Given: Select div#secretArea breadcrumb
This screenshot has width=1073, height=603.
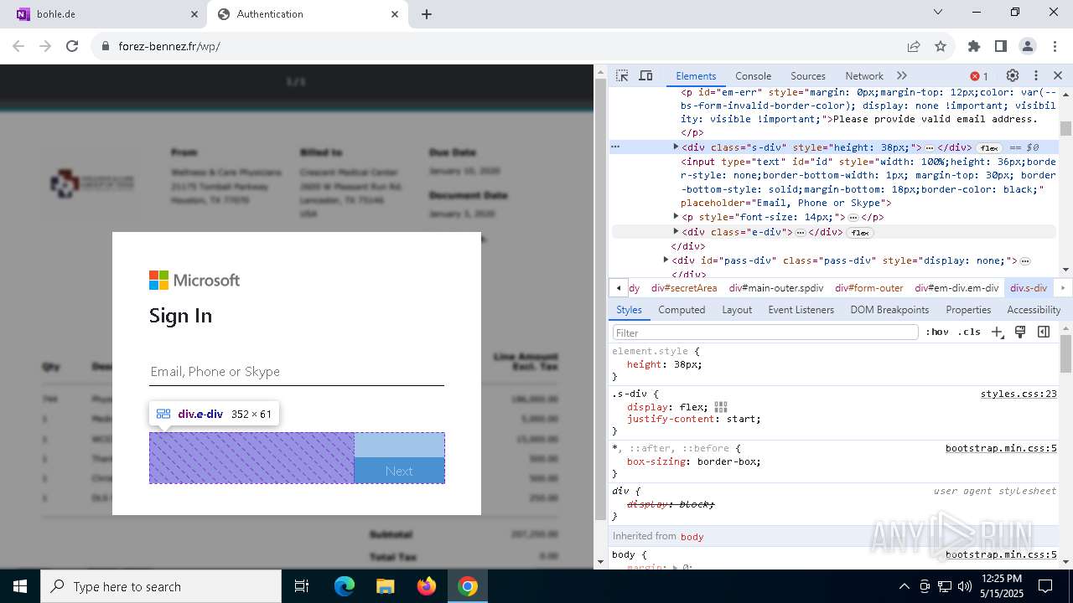Looking at the screenshot, I should [684, 288].
